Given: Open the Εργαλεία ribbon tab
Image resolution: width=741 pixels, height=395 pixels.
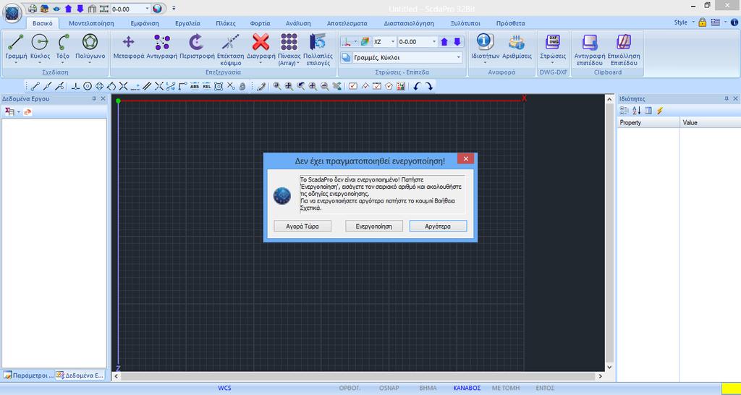Looking at the screenshot, I should pos(187,23).
